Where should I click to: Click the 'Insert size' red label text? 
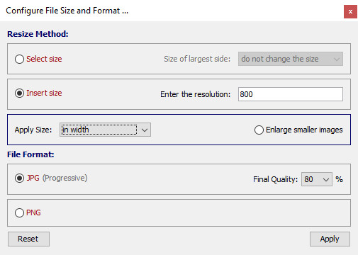click(44, 93)
